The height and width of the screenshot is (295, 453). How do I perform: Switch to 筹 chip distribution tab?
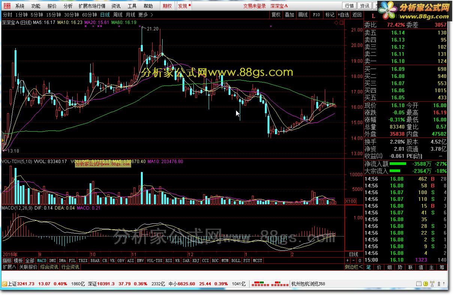click(442, 267)
